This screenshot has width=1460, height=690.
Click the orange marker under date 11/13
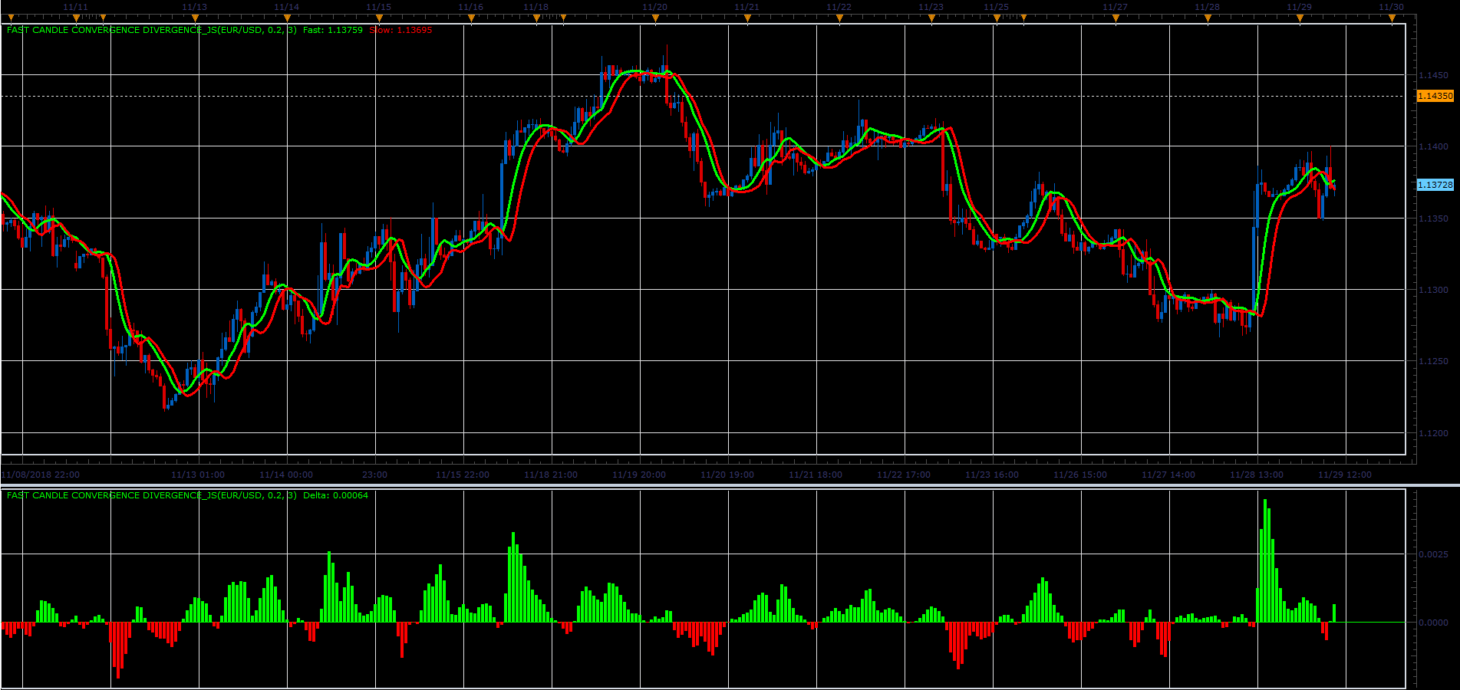pyautogui.click(x=195, y=18)
